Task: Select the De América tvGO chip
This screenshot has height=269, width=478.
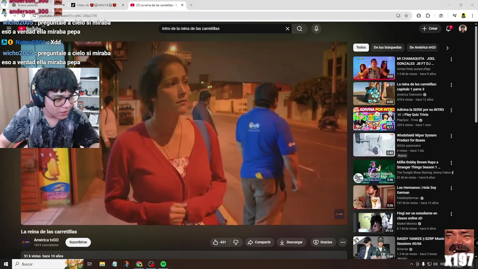Action: (423, 47)
